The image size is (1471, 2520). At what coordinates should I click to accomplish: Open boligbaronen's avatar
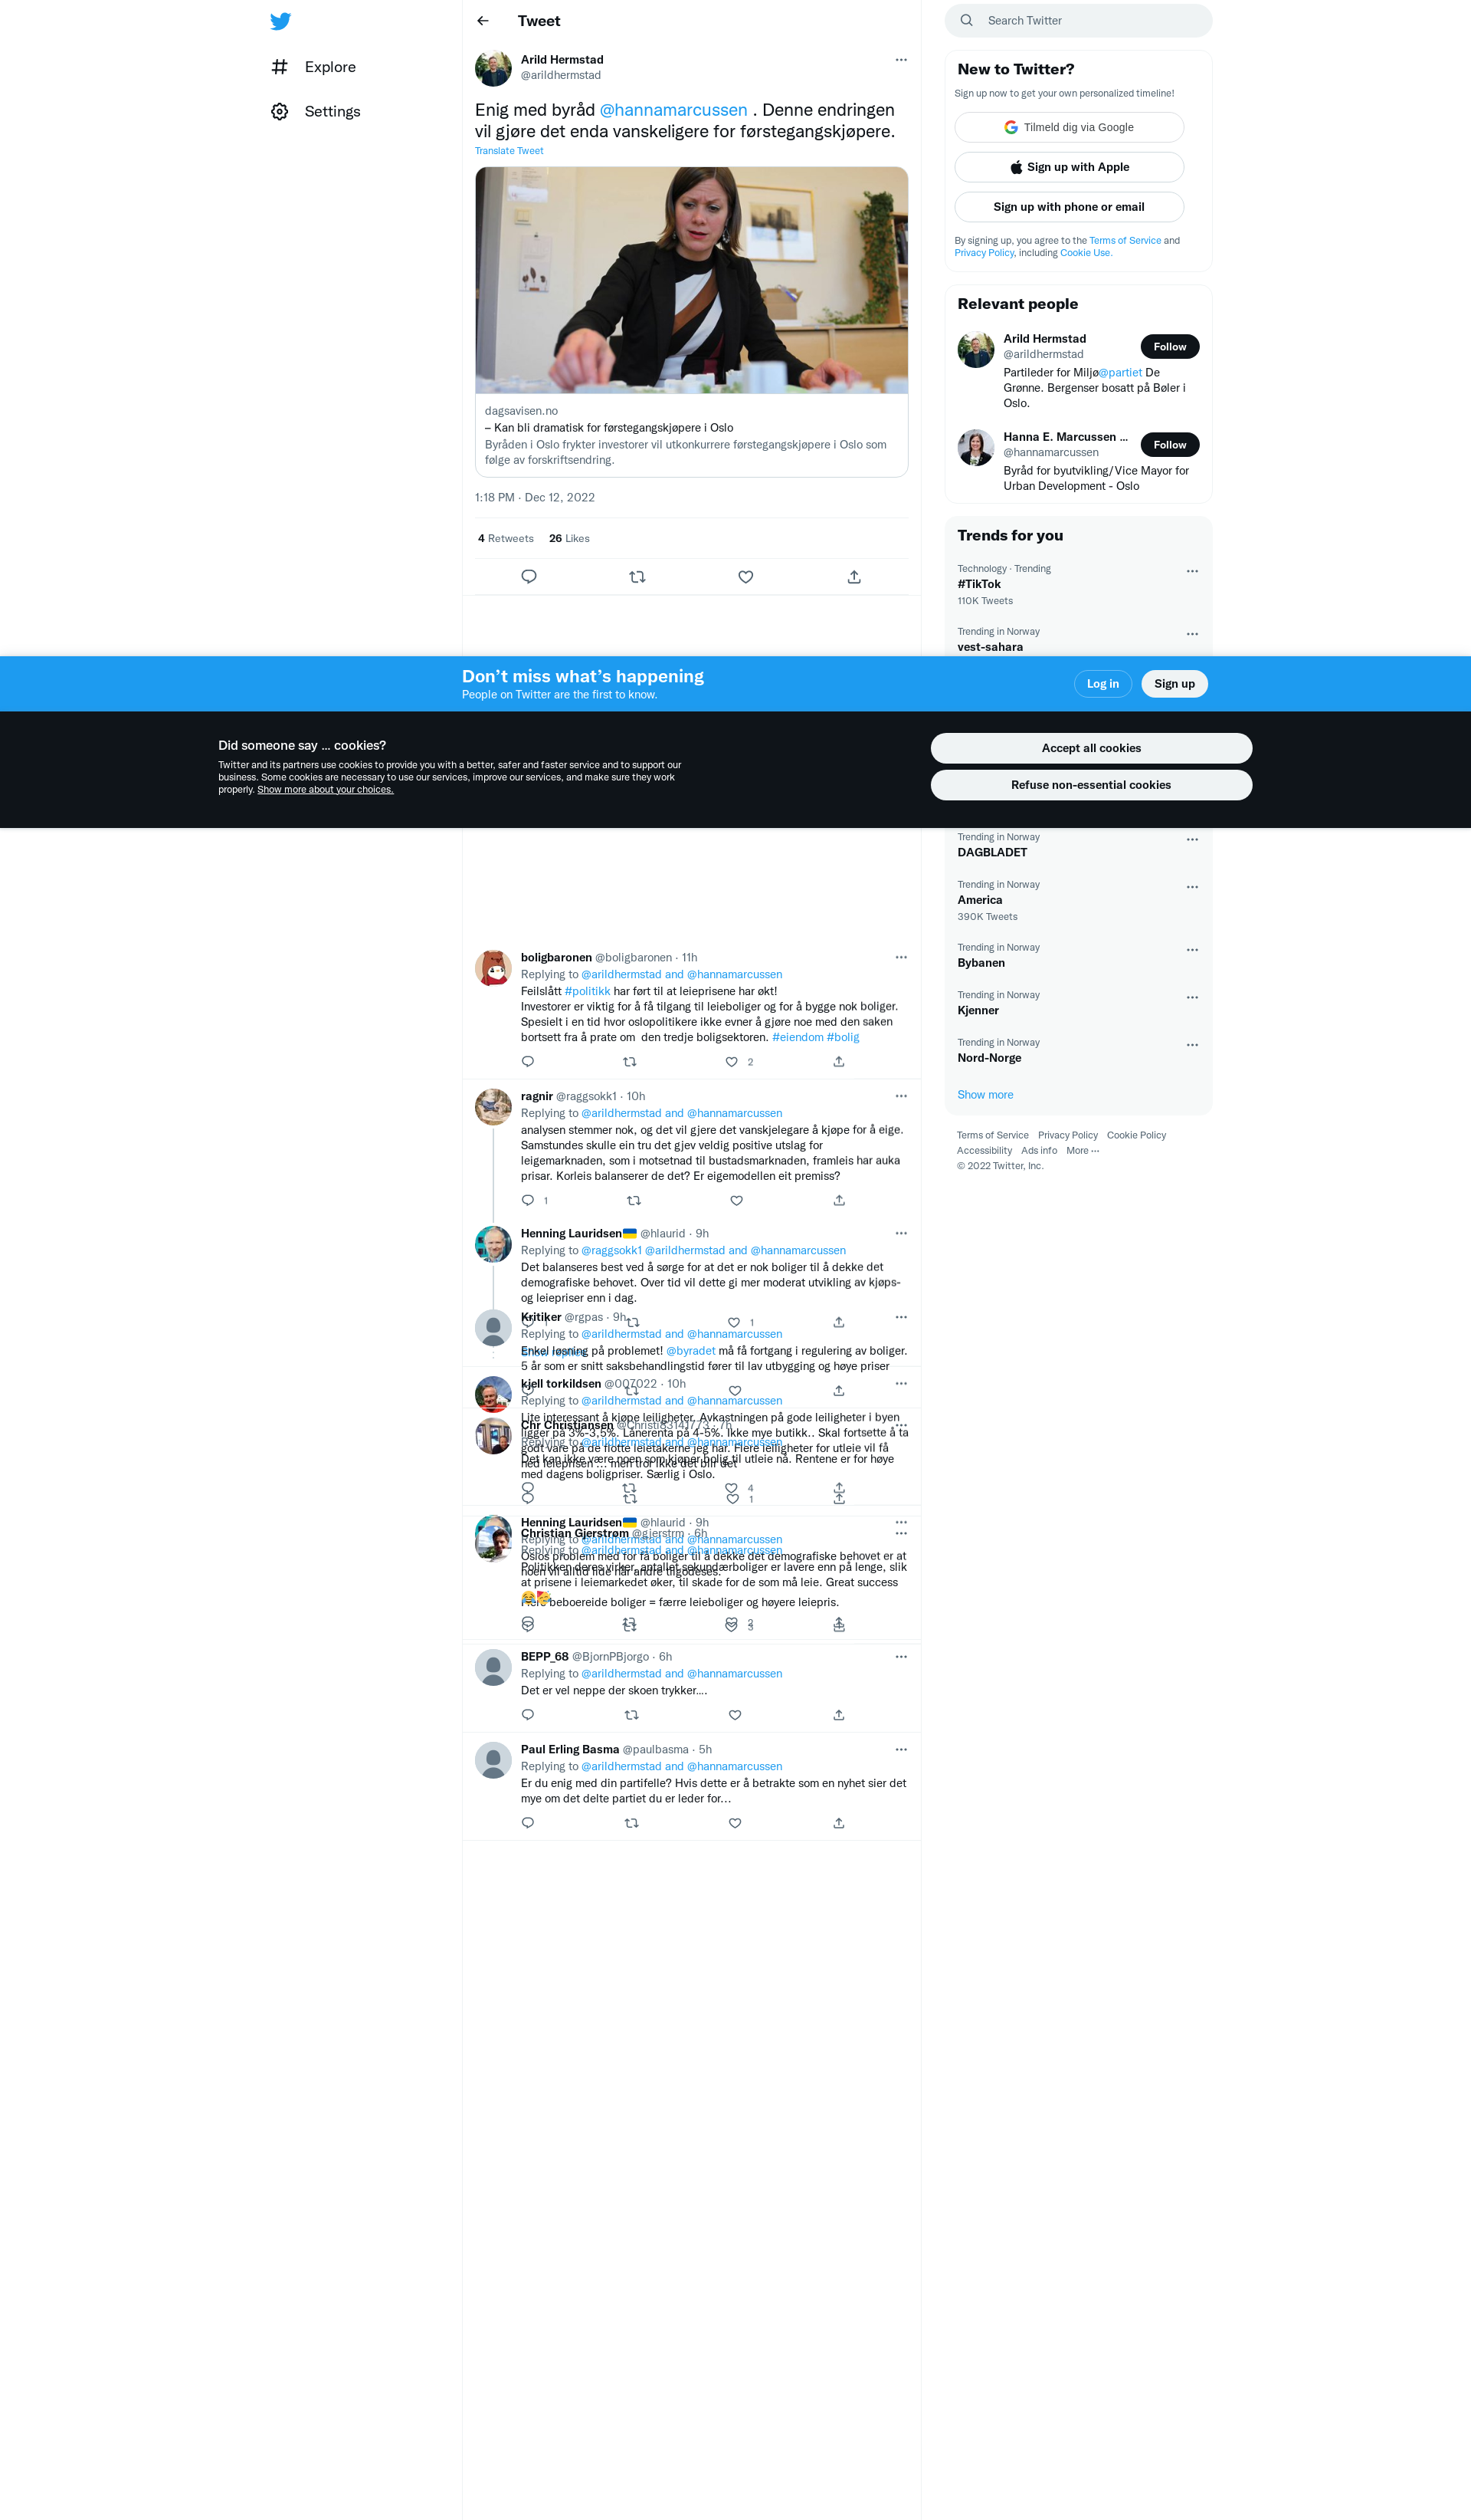click(493, 968)
